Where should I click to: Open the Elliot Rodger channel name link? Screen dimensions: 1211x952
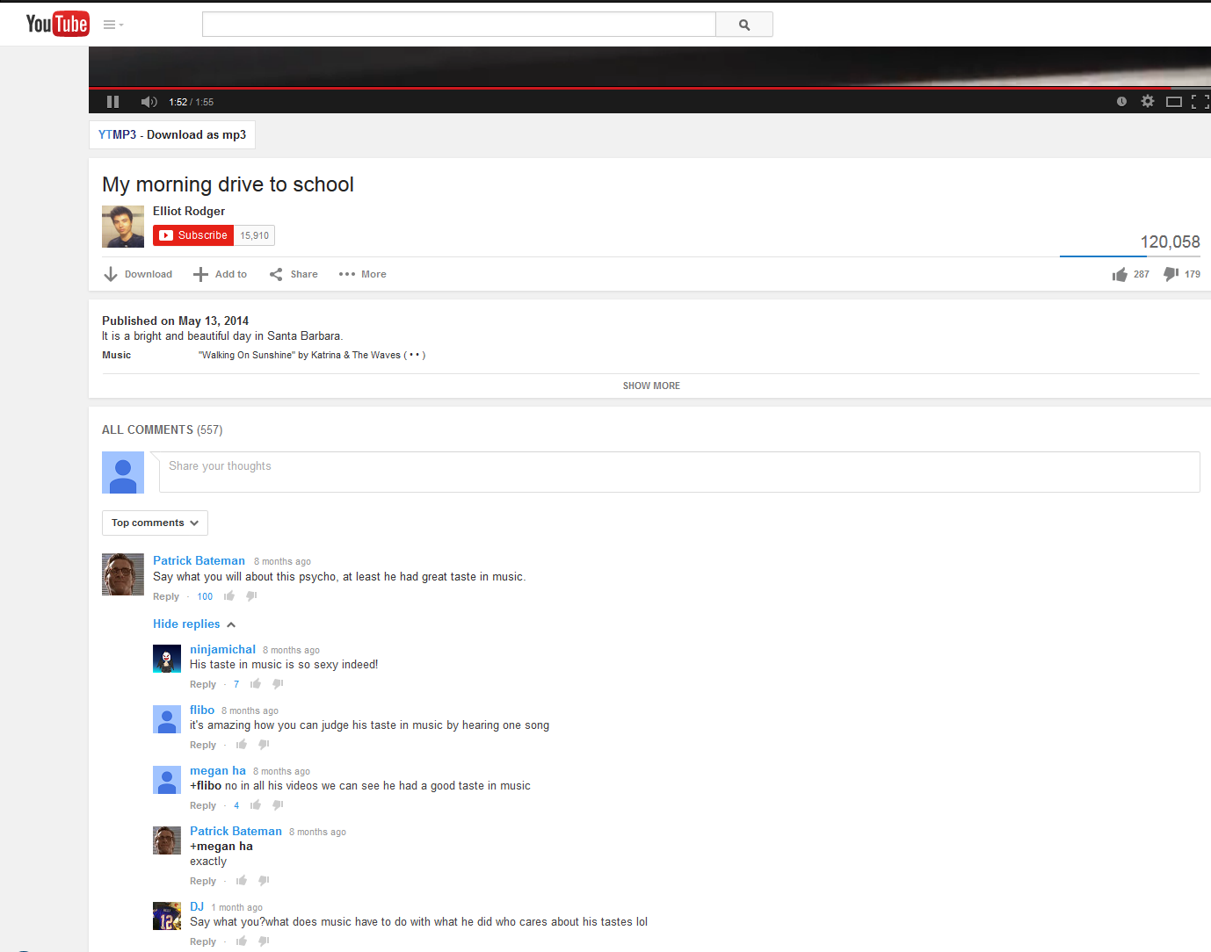[189, 211]
